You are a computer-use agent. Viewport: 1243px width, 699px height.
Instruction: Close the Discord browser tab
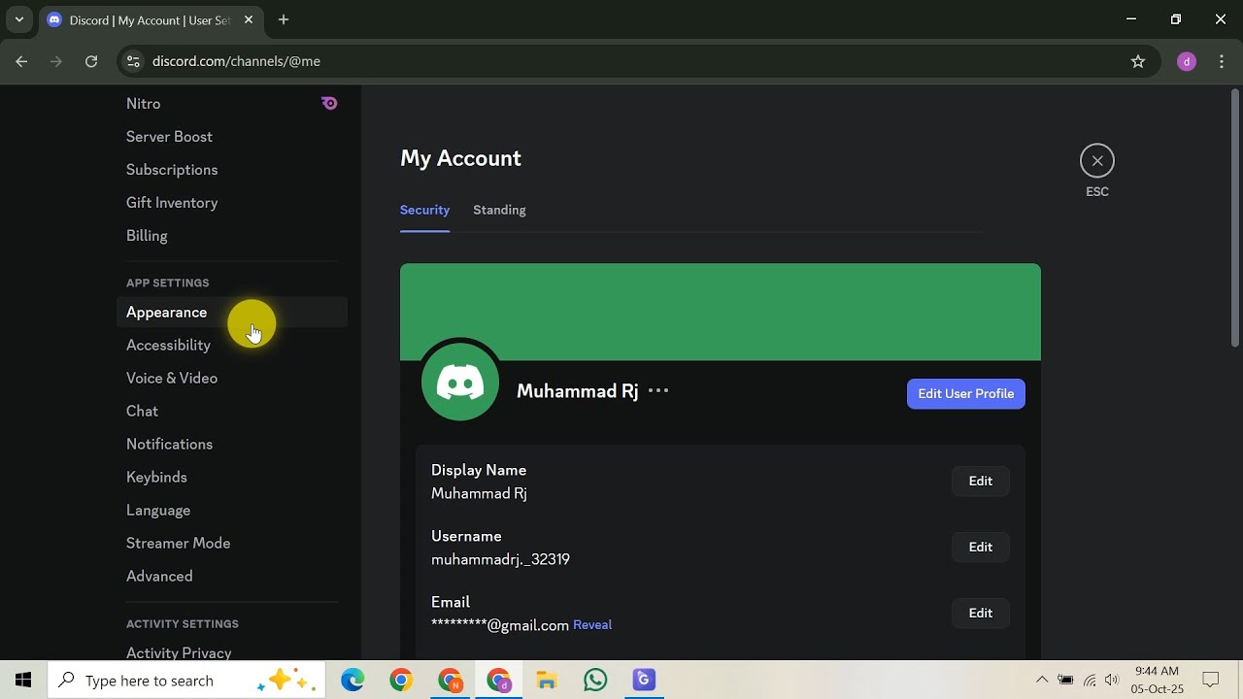point(251,19)
